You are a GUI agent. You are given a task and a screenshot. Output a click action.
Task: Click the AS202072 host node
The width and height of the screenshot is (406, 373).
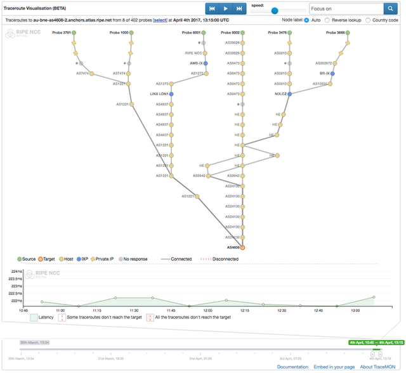(335, 63)
